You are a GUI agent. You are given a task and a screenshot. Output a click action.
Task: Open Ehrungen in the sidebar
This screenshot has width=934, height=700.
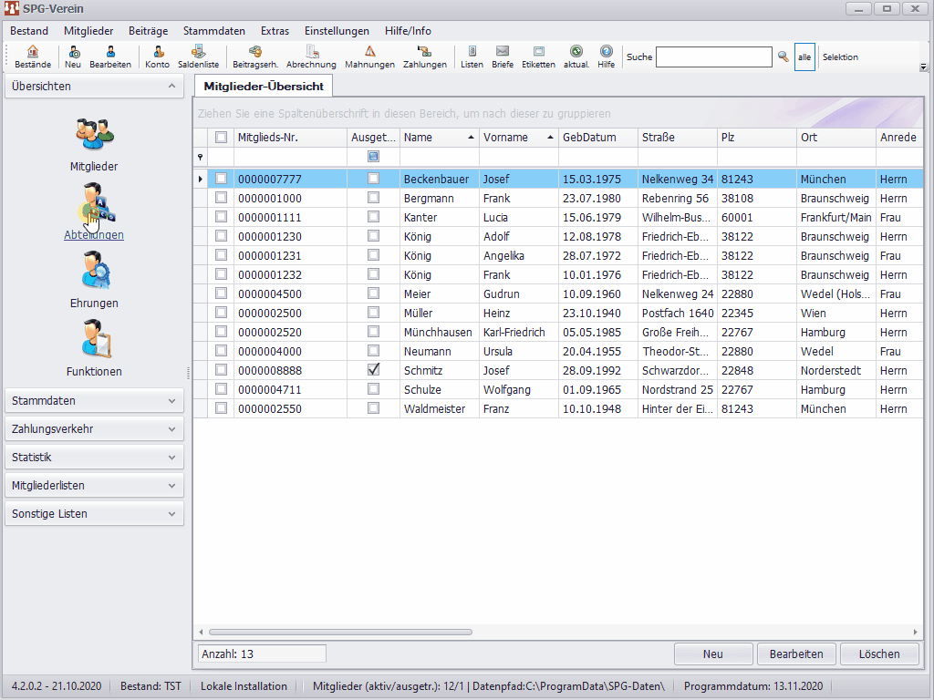[x=94, y=280]
